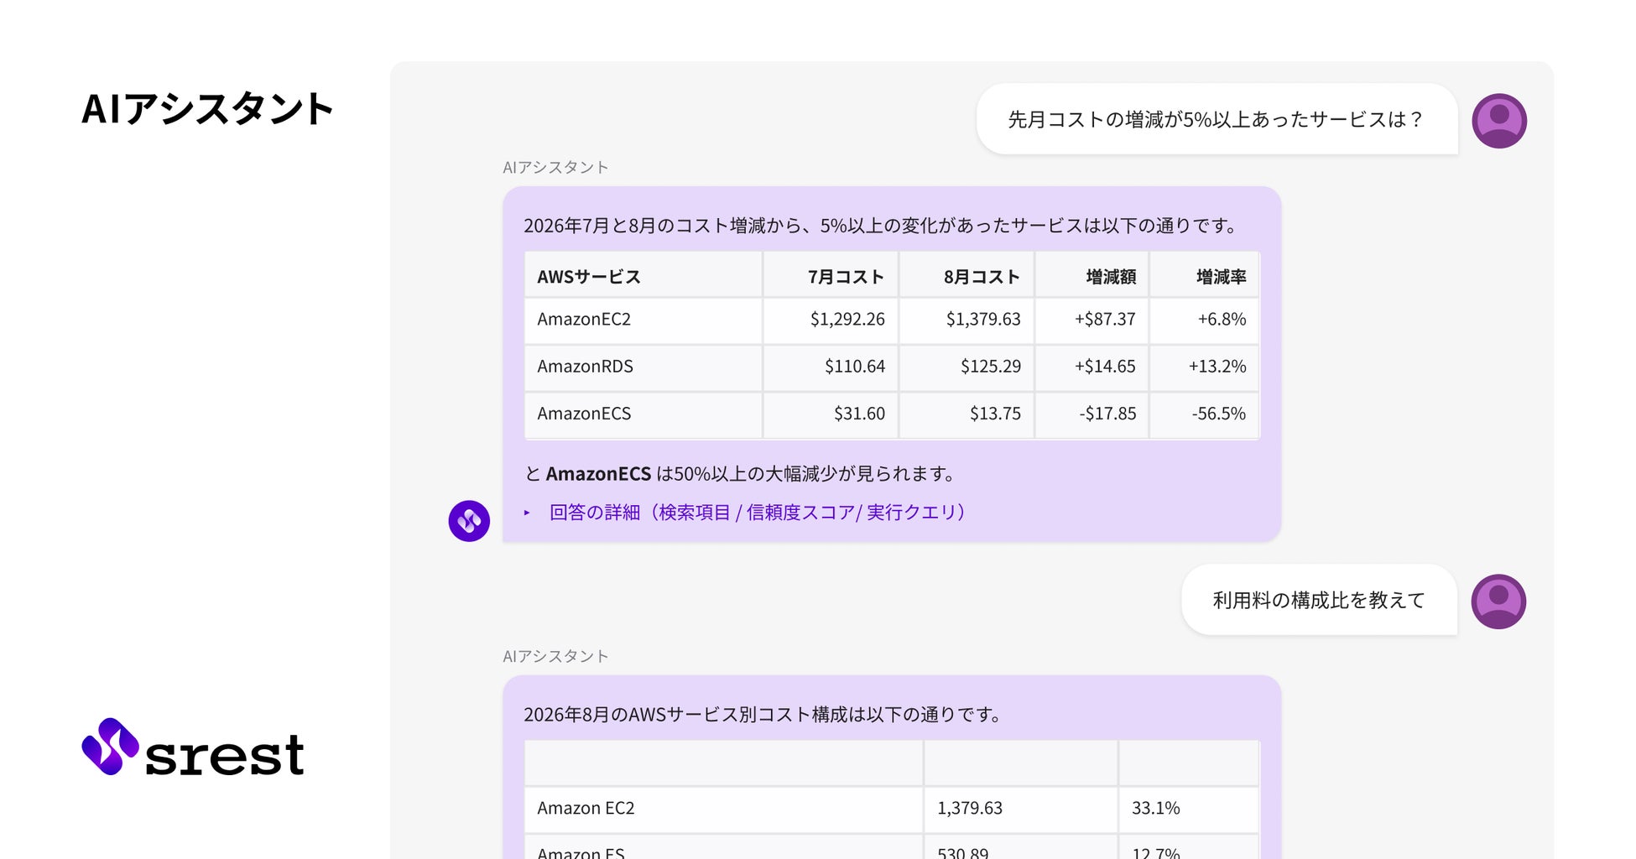The width and height of the screenshot is (1636, 859).
Task: Click the user avatar beside the first question
Action: [x=1499, y=121]
